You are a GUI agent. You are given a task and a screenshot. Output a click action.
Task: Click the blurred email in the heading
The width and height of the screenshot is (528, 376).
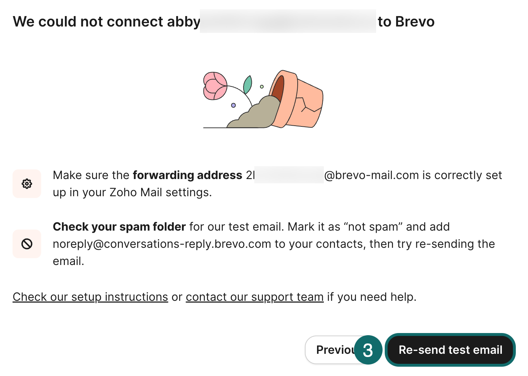pos(288,21)
